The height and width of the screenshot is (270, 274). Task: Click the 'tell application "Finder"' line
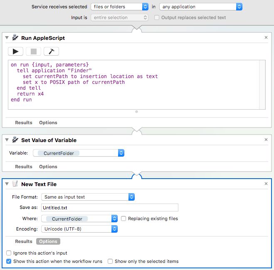coord(54,71)
